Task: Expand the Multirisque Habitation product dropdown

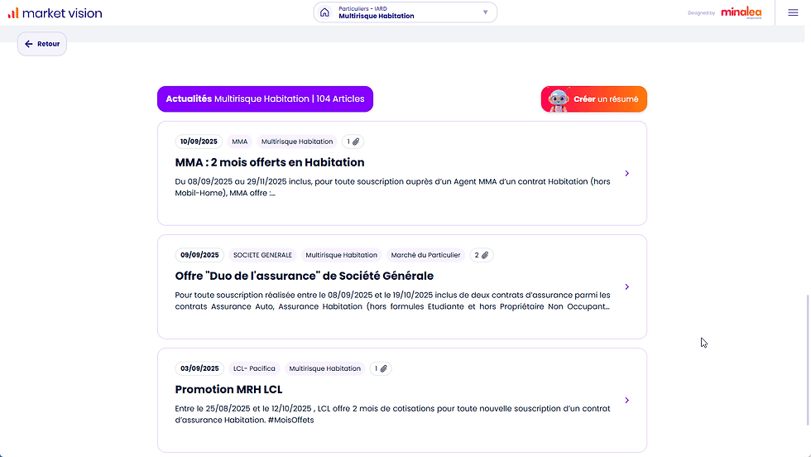Action: (x=486, y=12)
